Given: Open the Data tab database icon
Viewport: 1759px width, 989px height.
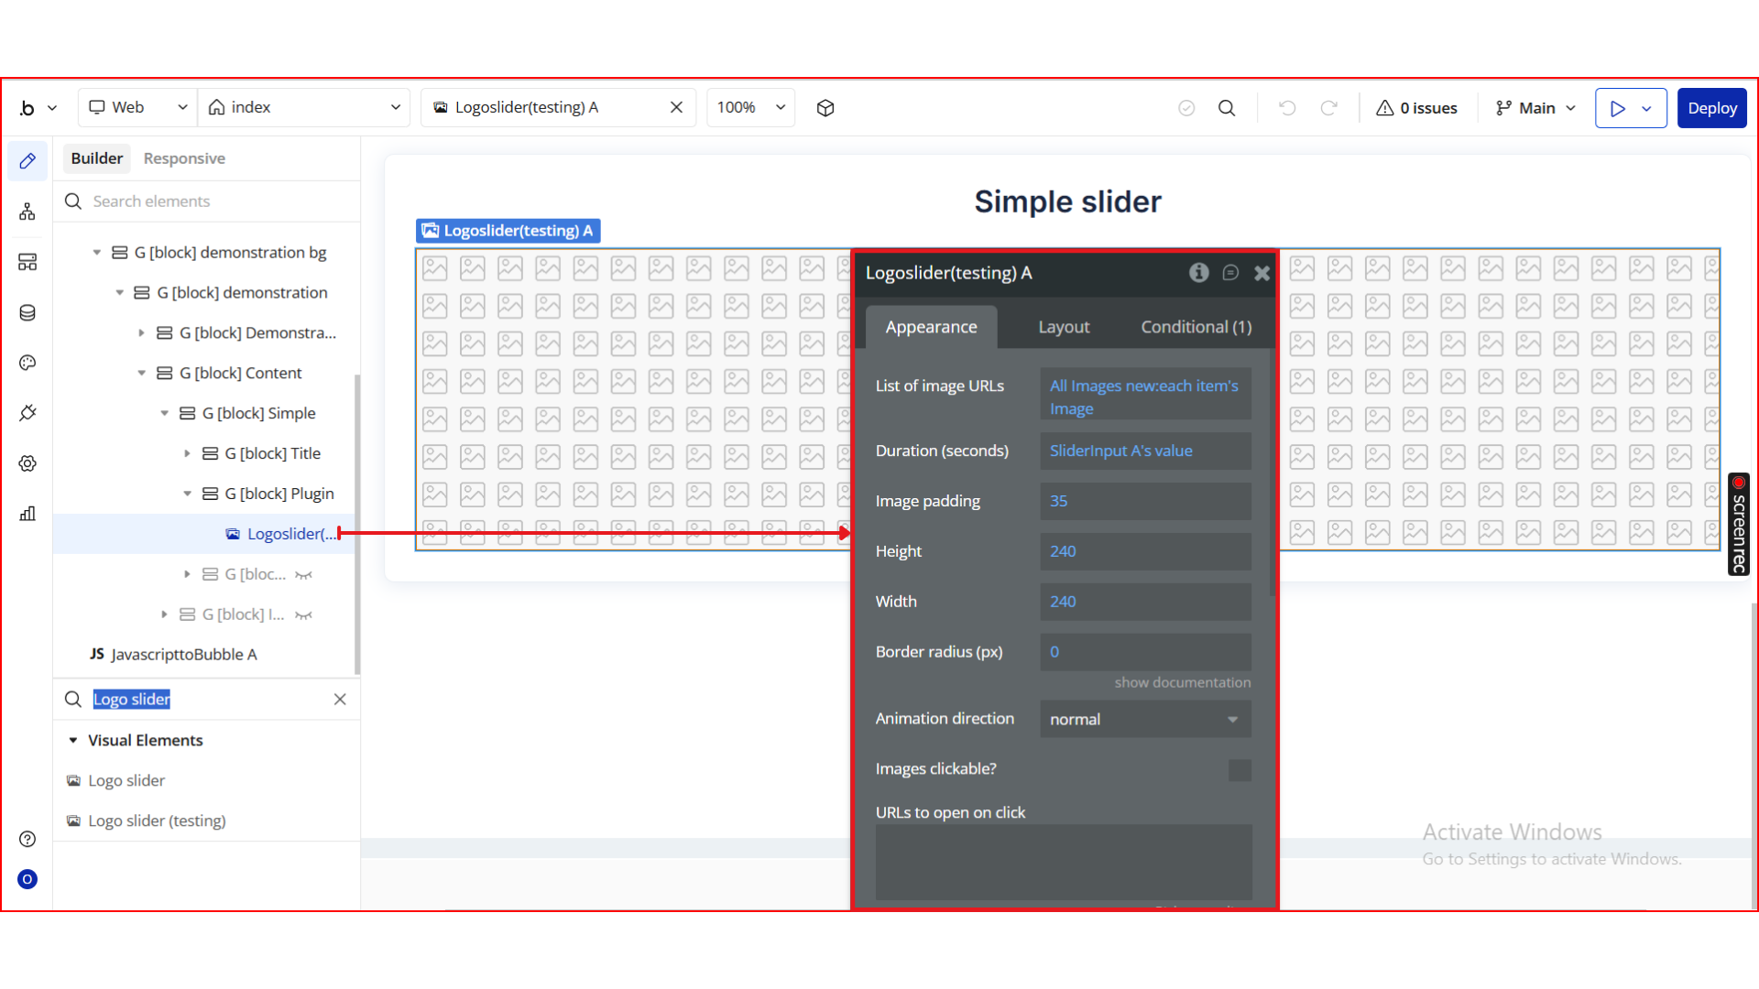Looking at the screenshot, I should click(x=27, y=313).
